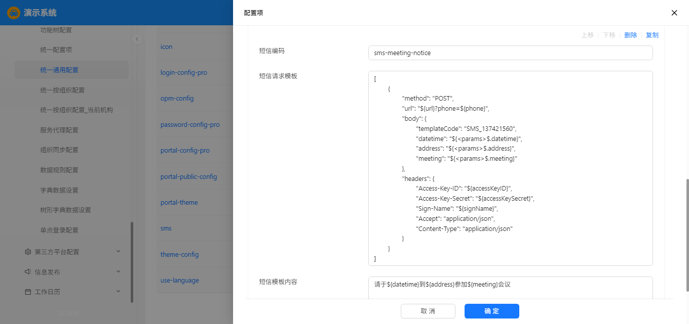Focus the 短信编码 input field

coord(510,53)
